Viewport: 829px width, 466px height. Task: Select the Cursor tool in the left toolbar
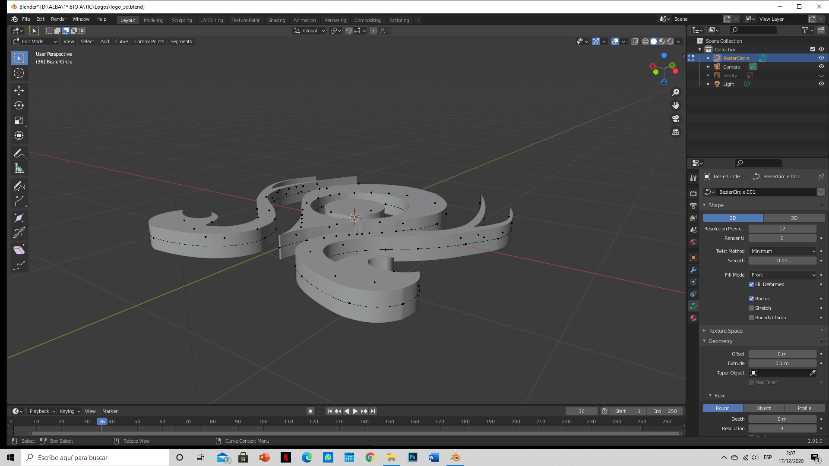(x=19, y=73)
